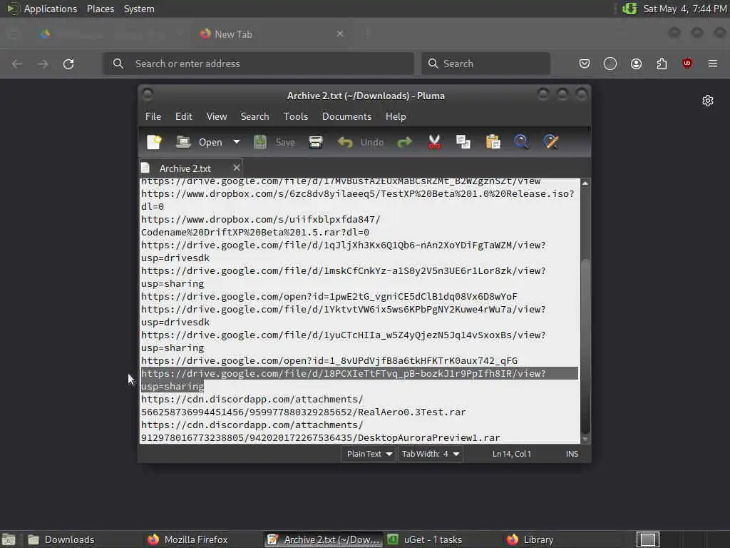Open new tab page settings gear
This screenshot has height=548, width=730.
pyautogui.click(x=708, y=101)
